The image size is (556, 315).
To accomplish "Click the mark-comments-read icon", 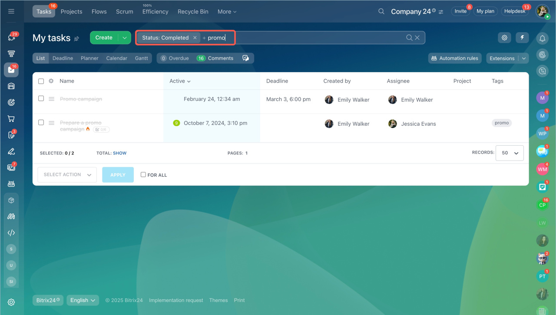I will click(x=245, y=58).
